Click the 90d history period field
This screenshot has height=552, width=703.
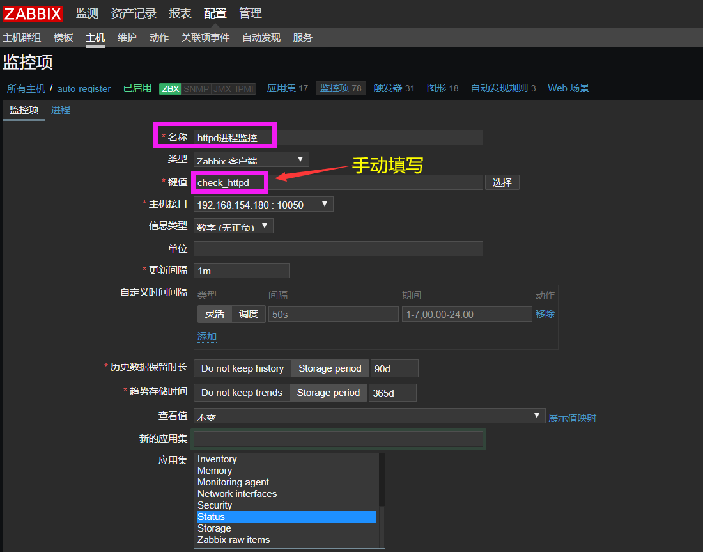[394, 368]
